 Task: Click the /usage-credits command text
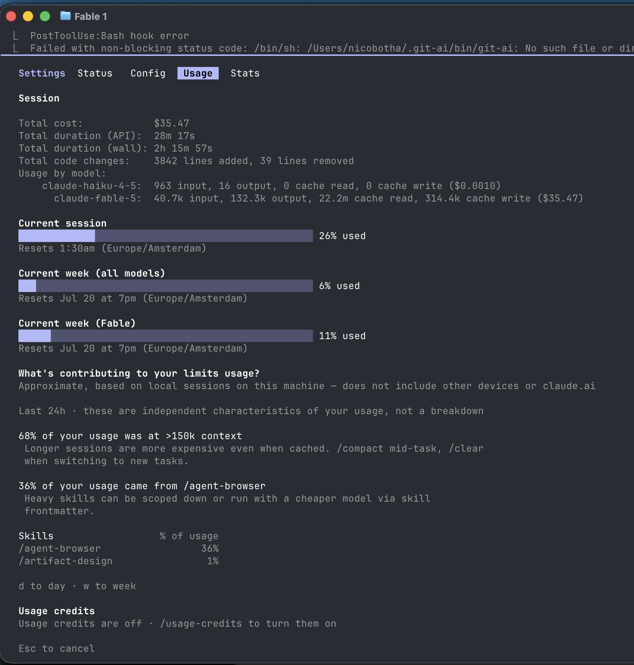(201, 623)
